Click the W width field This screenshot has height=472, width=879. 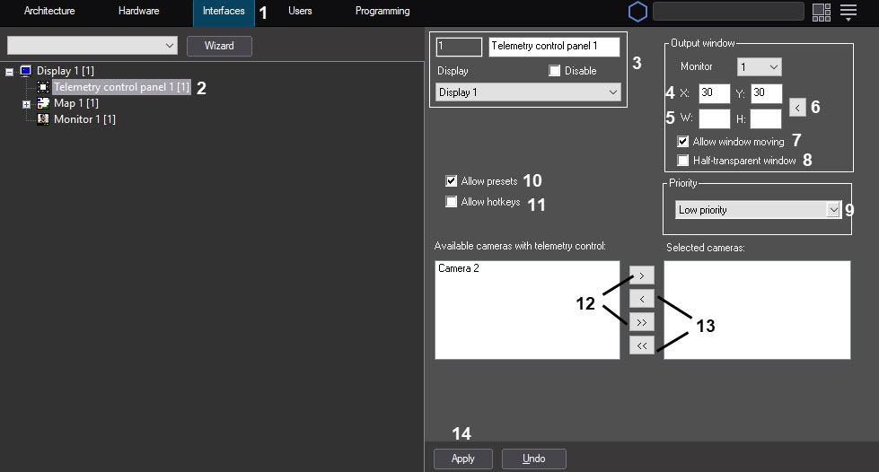point(715,118)
